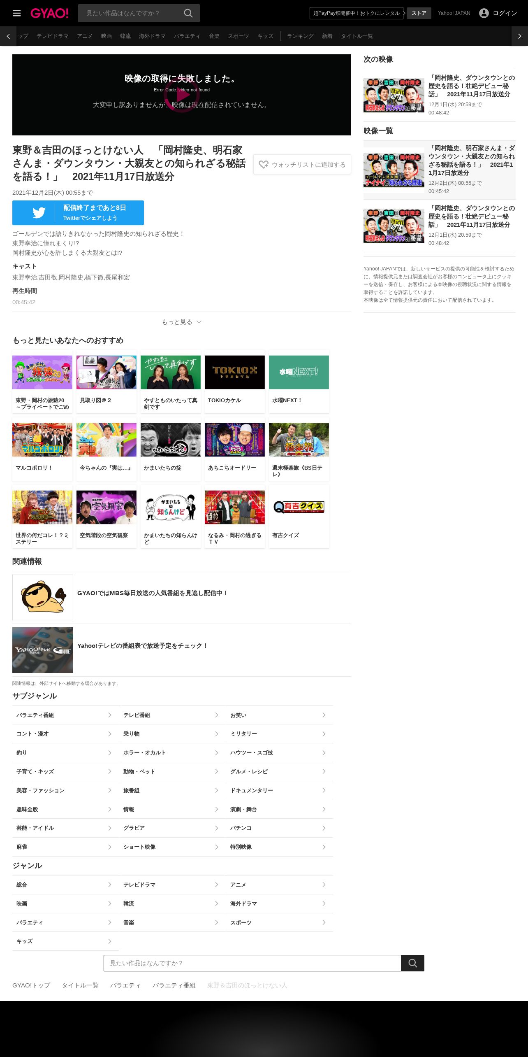Click MBS lion mascot image
Viewport: 528px width, 1057px height.
(43, 597)
